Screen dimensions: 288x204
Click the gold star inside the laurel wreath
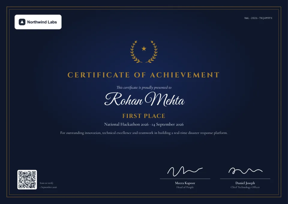144,48
